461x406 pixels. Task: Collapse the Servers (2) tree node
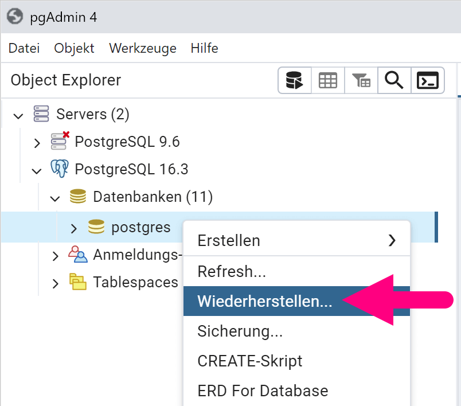pyautogui.click(x=18, y=115)
